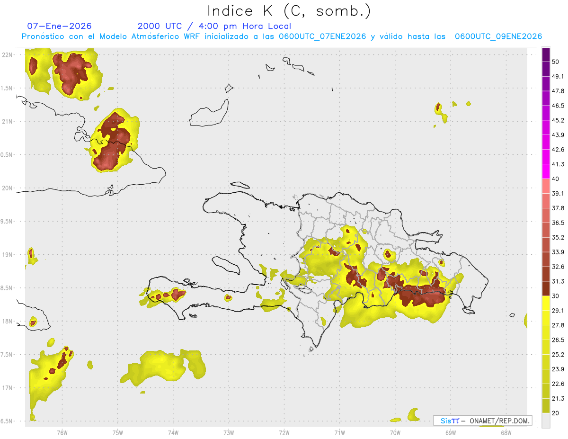Click the "17N" latitude label
Viewport: 568px width, 439px height.
[x=8, y=388]
